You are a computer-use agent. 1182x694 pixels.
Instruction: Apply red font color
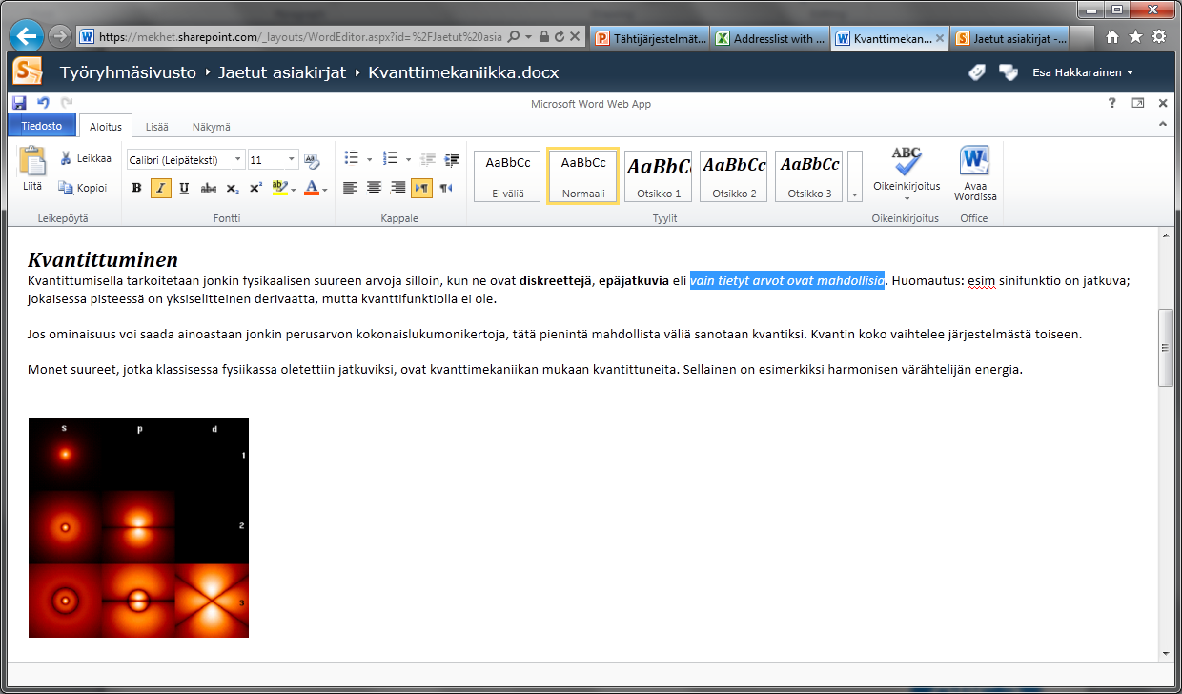coord(312,188)
